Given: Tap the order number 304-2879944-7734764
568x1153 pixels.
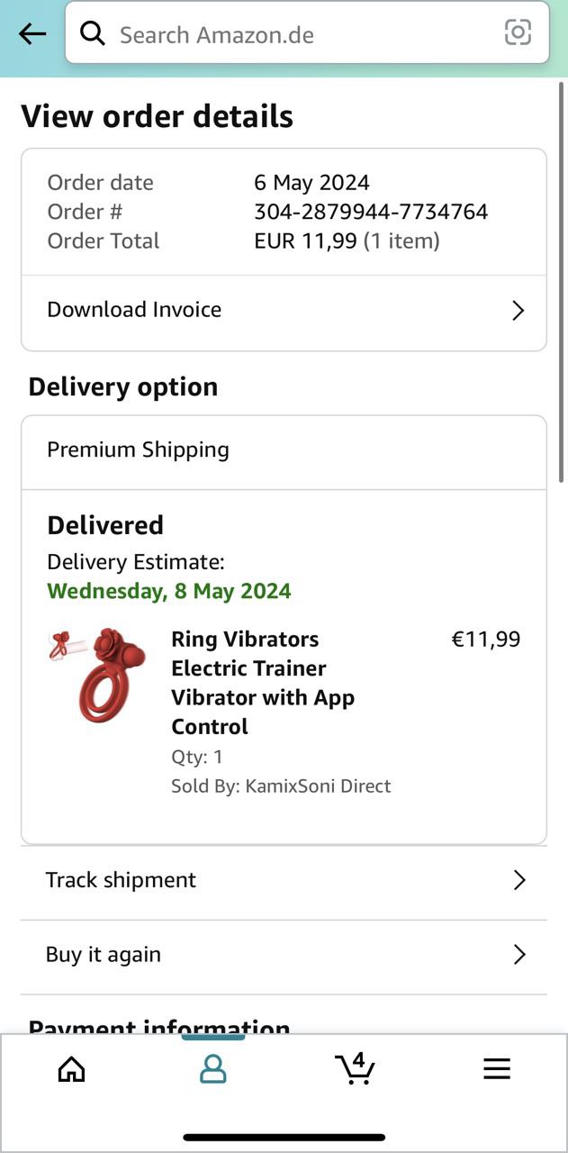Looking at the screenshot, I should [x=371, y=212].
